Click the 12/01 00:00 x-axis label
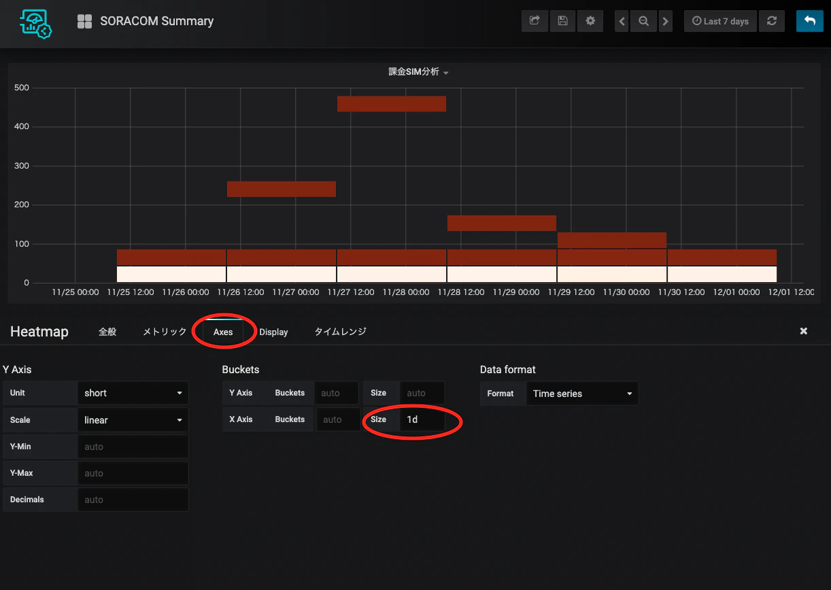Image resolution: width=831 pixels, height=590 pixels. pyautogui.click(x=736, y=292)
